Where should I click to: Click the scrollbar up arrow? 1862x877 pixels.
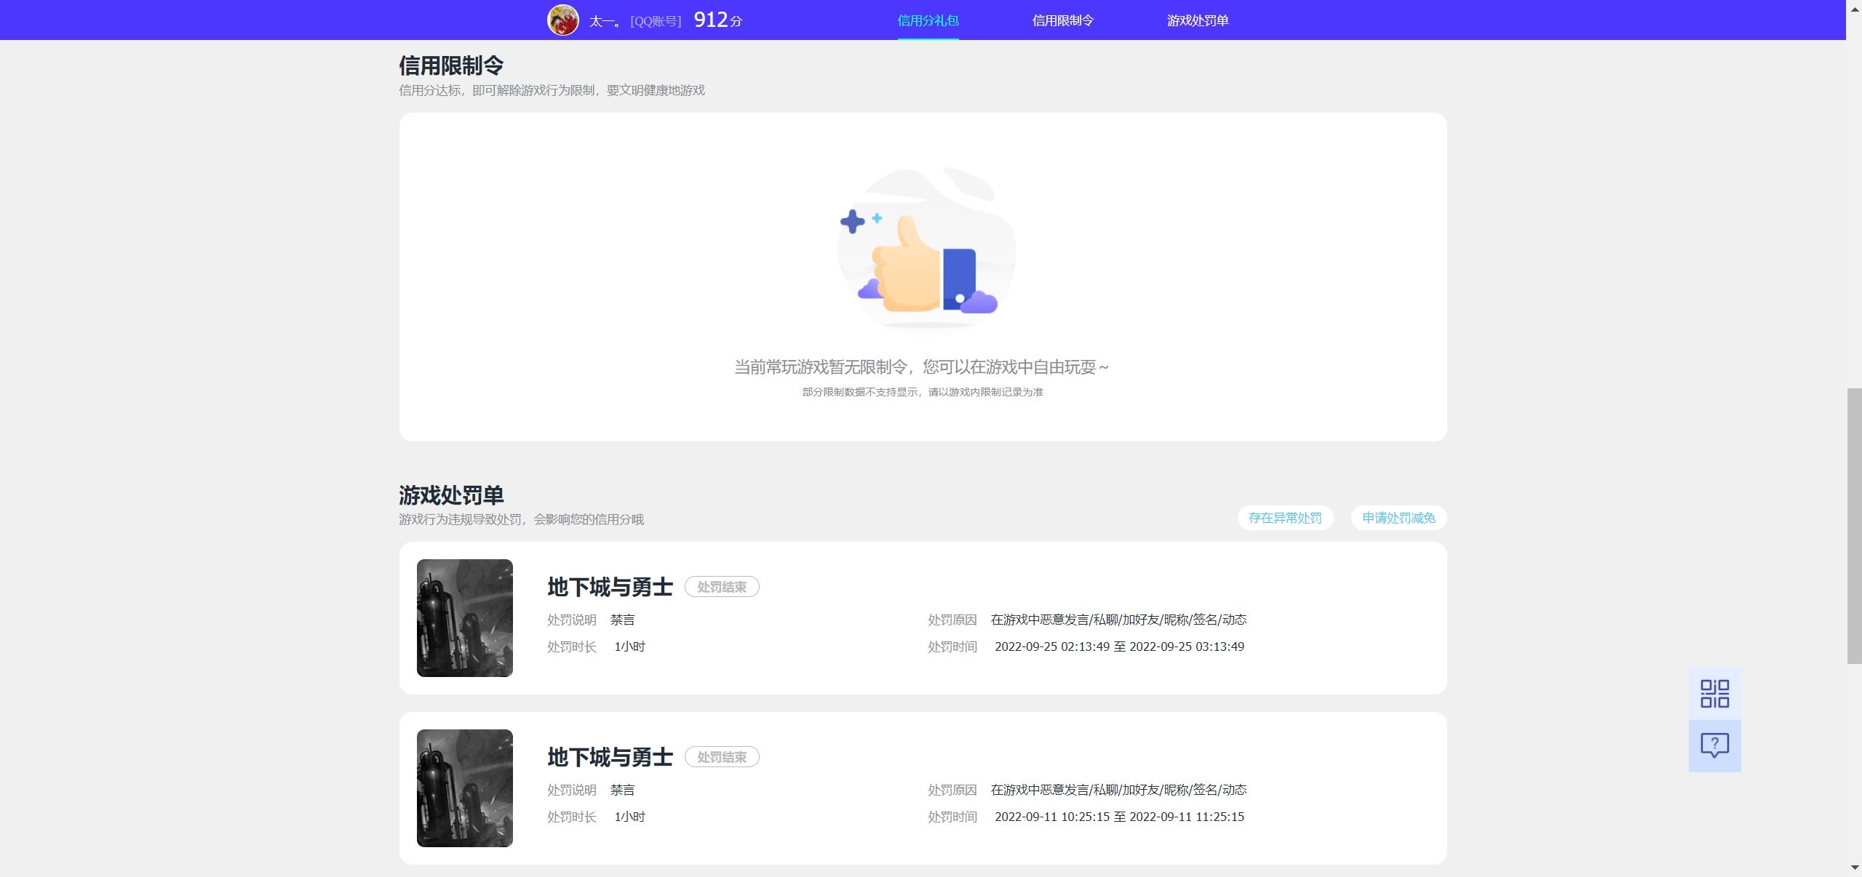[x=1853, y=9]
